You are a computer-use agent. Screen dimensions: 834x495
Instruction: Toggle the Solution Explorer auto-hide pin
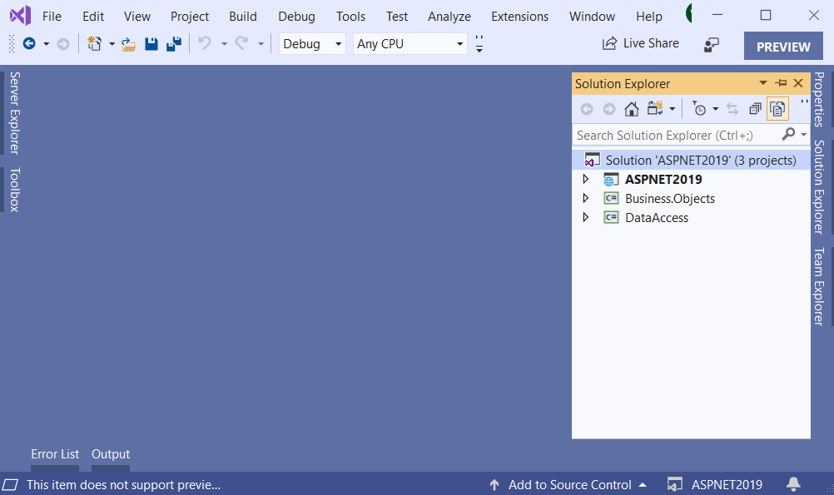pos(781,83)
